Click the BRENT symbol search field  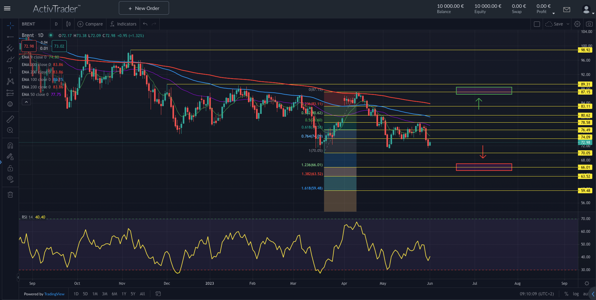pyautogui.click(x=34, y=24)
